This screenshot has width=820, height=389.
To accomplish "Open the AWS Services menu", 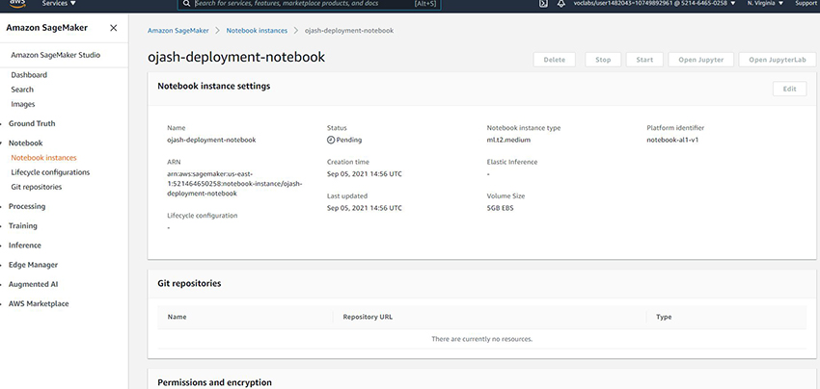I will (x=59, y=3).
